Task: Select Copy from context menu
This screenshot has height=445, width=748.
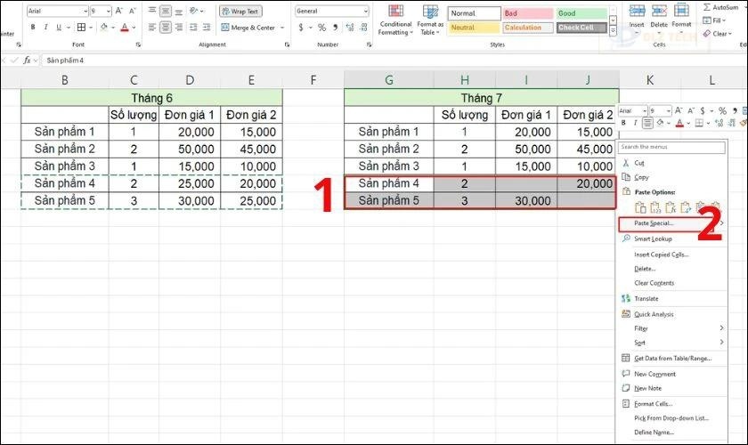Action: pos(672,177)
